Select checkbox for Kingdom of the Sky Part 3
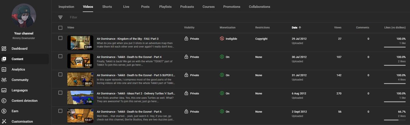410x125 pixels. (x=60, y=38)
